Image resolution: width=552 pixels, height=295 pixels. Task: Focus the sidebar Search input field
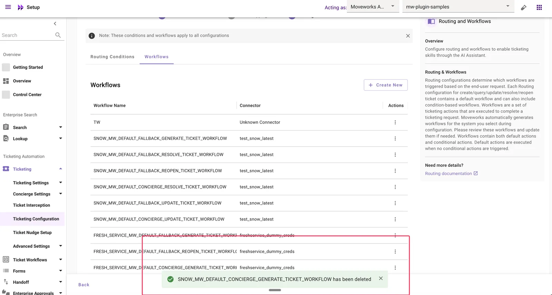[x=28, y=35]
